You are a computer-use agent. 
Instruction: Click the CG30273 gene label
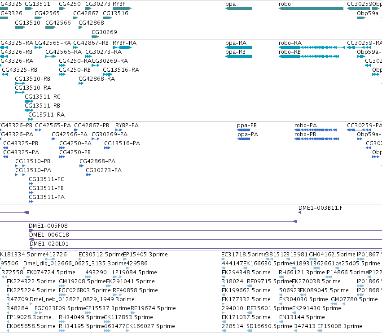[98, 4]
